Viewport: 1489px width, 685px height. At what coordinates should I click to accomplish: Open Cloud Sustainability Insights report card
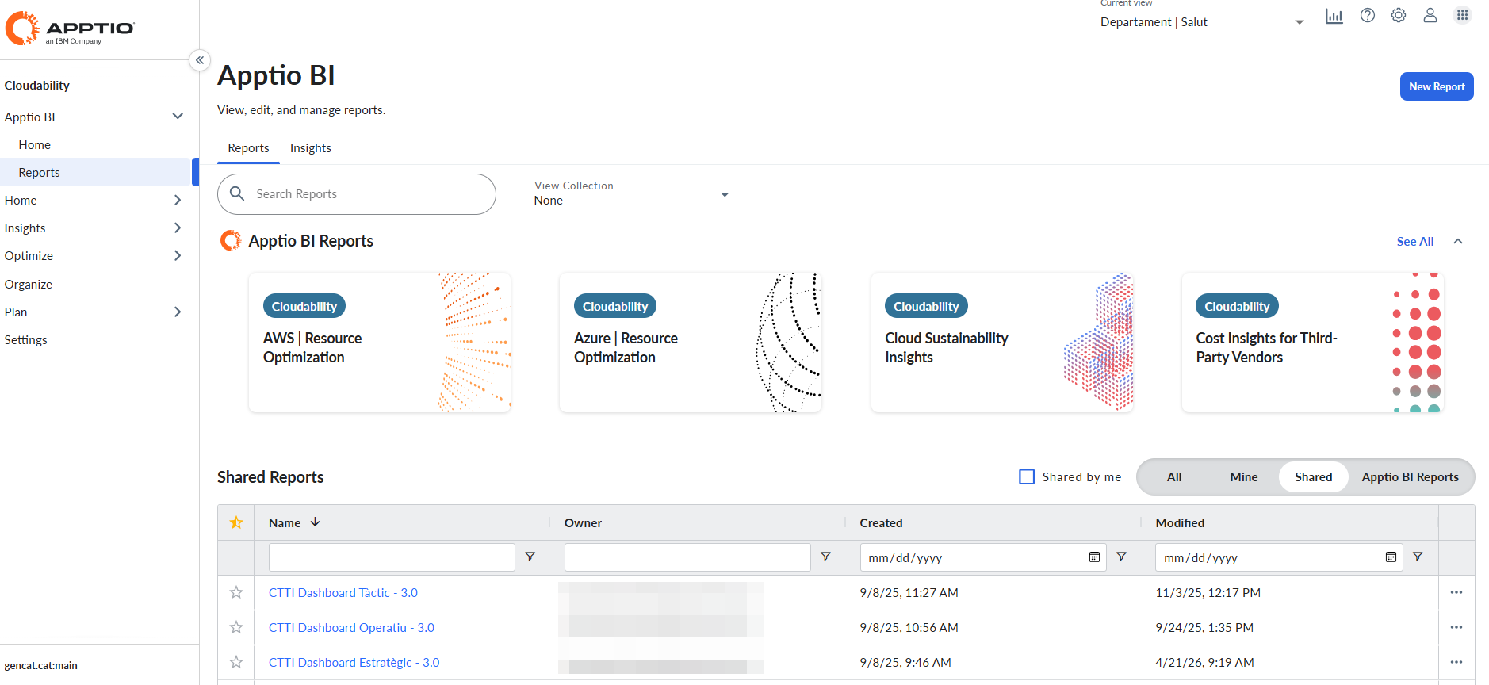[x=1002, y=342]
